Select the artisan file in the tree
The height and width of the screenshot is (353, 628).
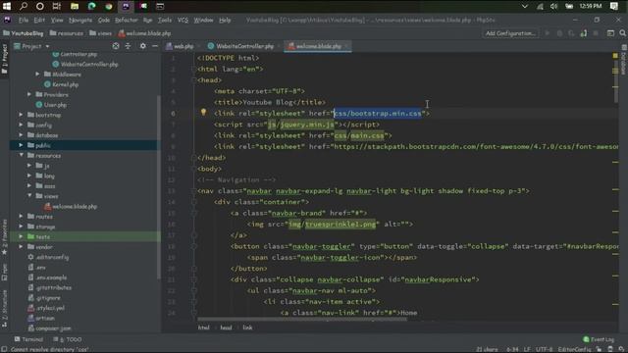[x=41, y=318]
